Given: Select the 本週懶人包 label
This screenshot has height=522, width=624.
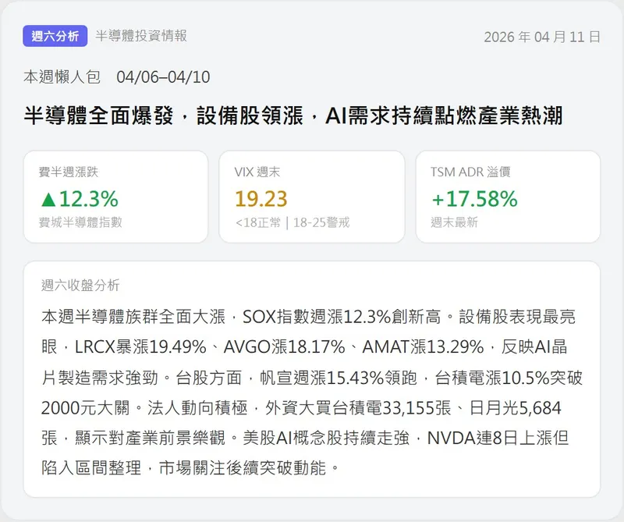Looking at the screenshot, I should click(x=62, y=76).
